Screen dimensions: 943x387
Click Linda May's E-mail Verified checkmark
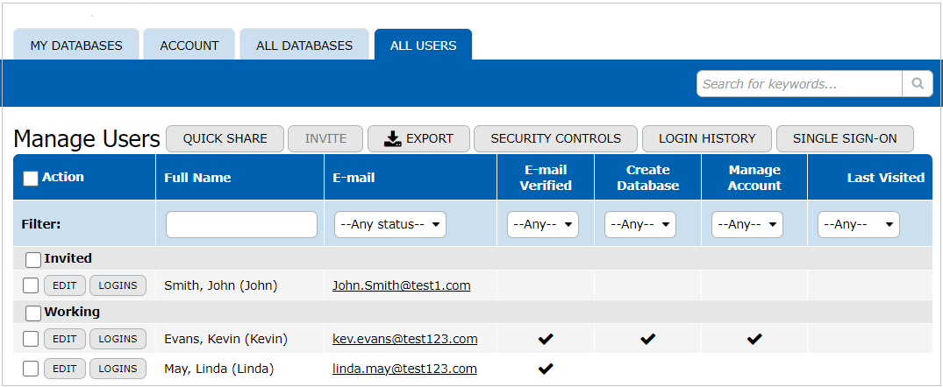(546, 369)
